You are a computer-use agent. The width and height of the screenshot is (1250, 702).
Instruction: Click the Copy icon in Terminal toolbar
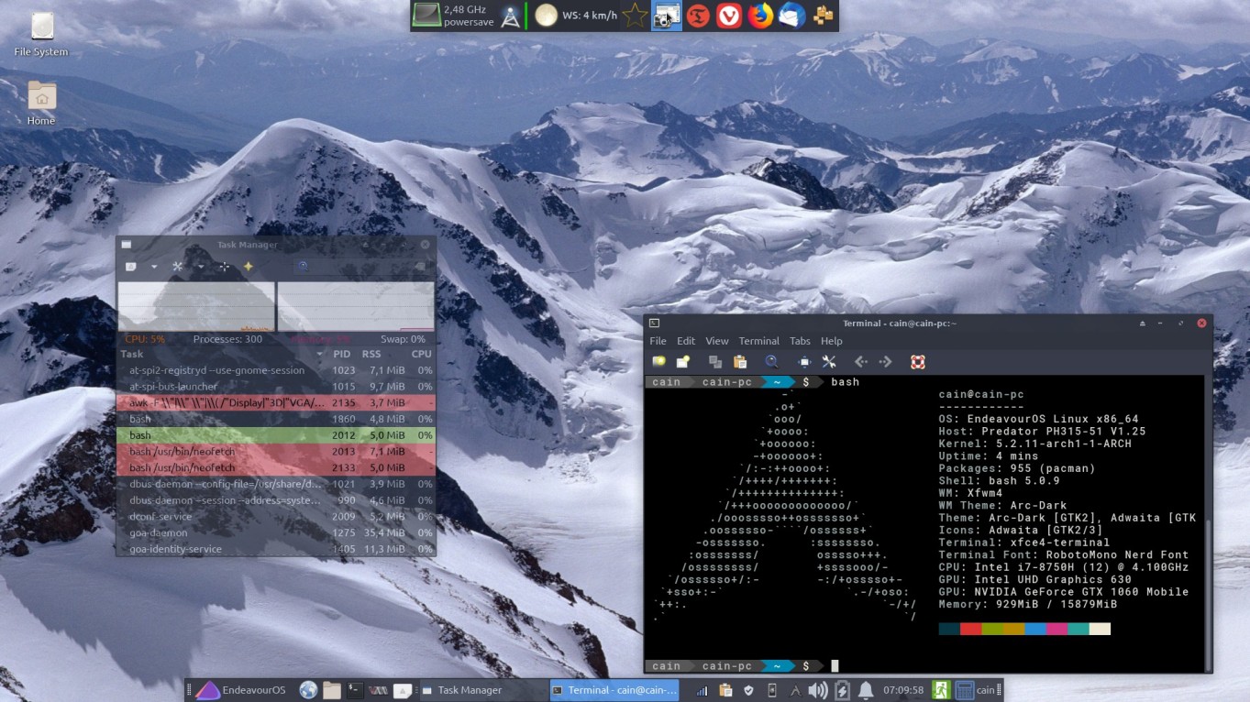coord(715,362)
